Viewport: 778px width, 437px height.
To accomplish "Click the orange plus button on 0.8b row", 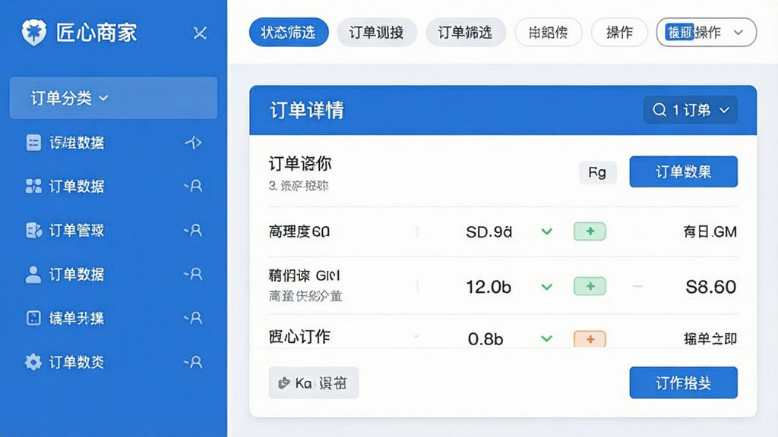I will click(590, 339).
